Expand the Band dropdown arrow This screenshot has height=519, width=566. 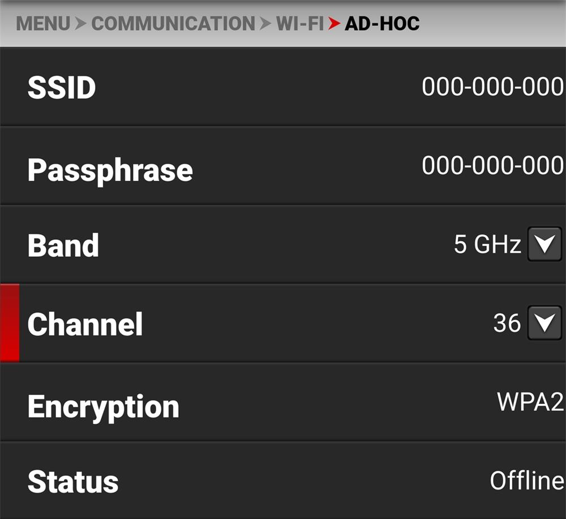544,244
